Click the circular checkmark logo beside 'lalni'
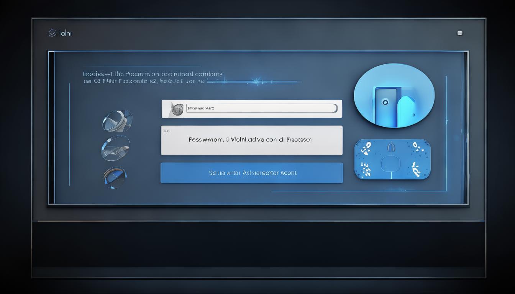The image size is (515, 294). [x=52, y=33]
